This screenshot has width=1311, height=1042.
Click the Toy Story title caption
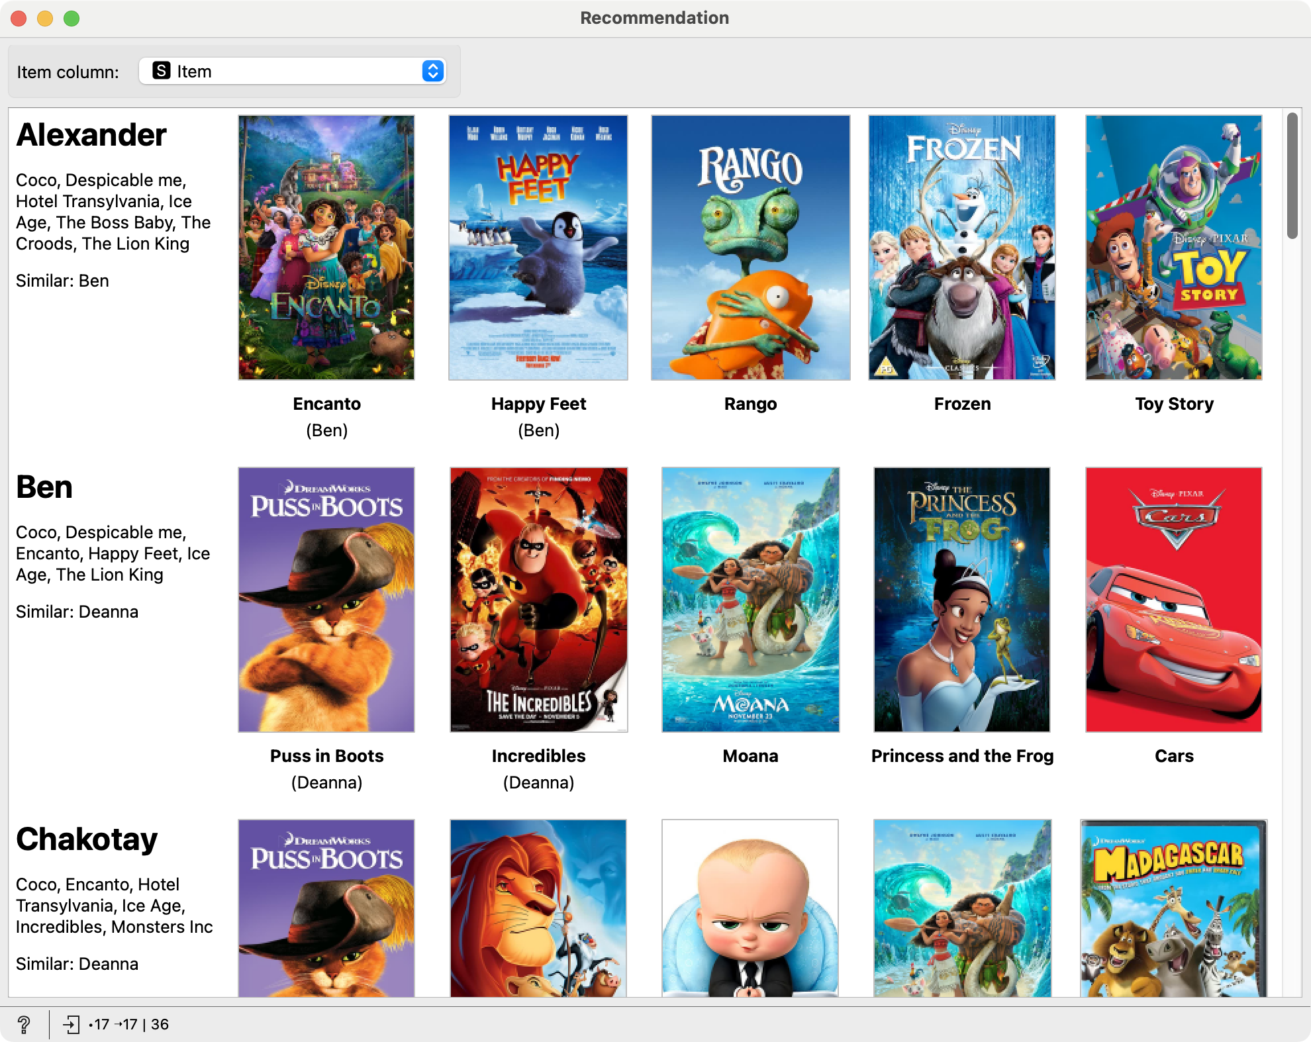[x=1174, y=404]
